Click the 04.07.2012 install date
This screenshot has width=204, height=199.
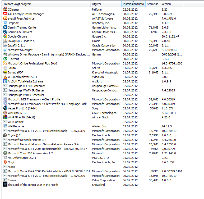130,131
